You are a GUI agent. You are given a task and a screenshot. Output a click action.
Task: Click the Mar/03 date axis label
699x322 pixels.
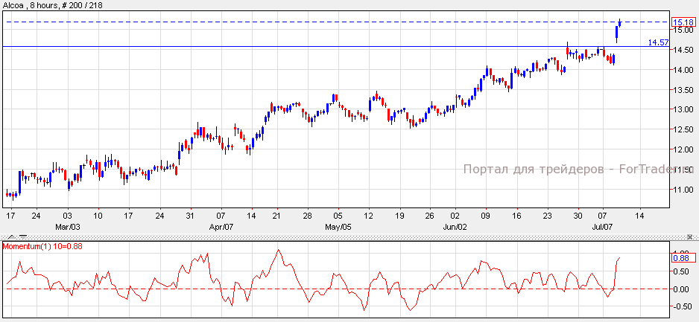68,226
